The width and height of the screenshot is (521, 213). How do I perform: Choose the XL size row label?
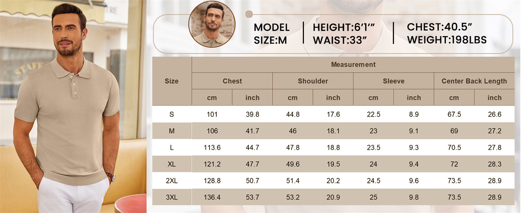click(172, 164)
